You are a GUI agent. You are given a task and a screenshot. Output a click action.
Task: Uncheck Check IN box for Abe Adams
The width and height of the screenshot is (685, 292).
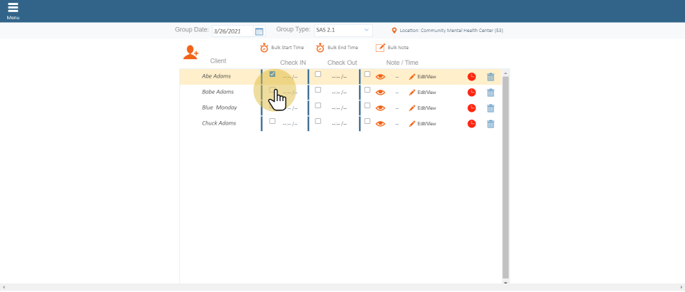272,74
